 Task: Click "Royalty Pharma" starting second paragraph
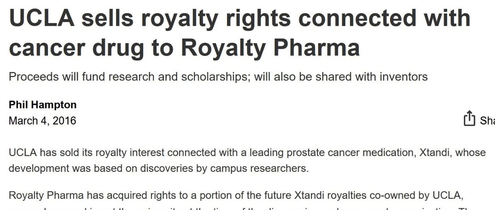click(x=46, y=195)
